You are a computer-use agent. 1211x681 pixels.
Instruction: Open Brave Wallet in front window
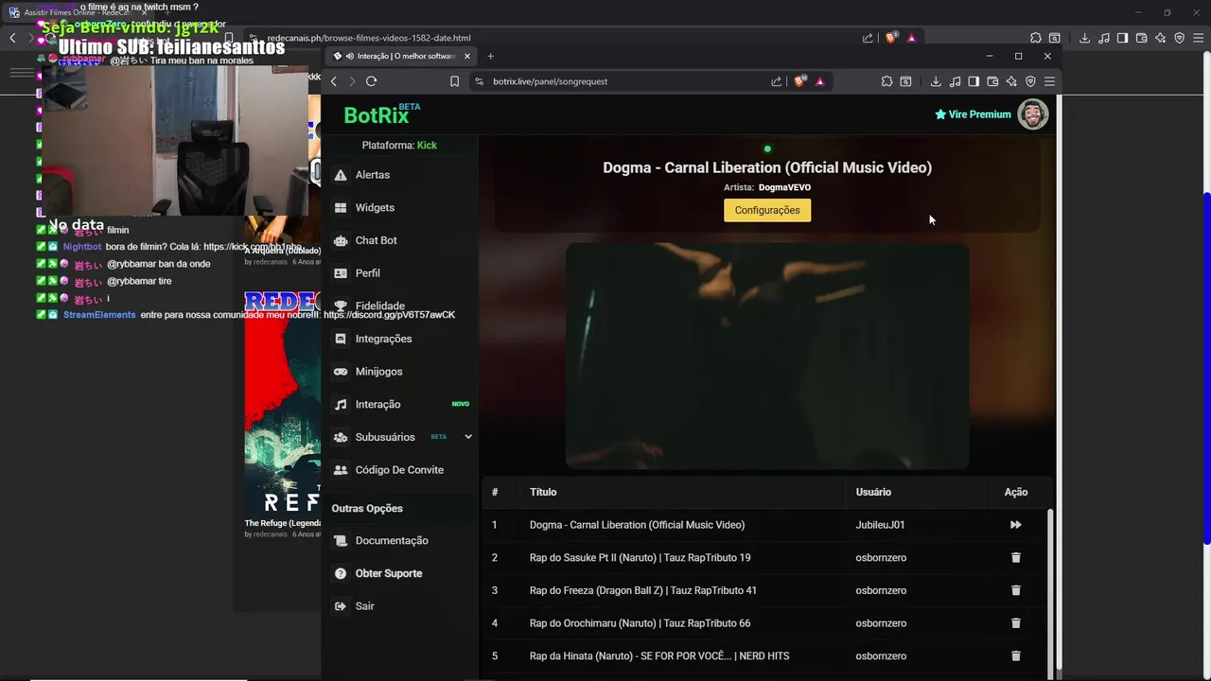coord(992,81)
